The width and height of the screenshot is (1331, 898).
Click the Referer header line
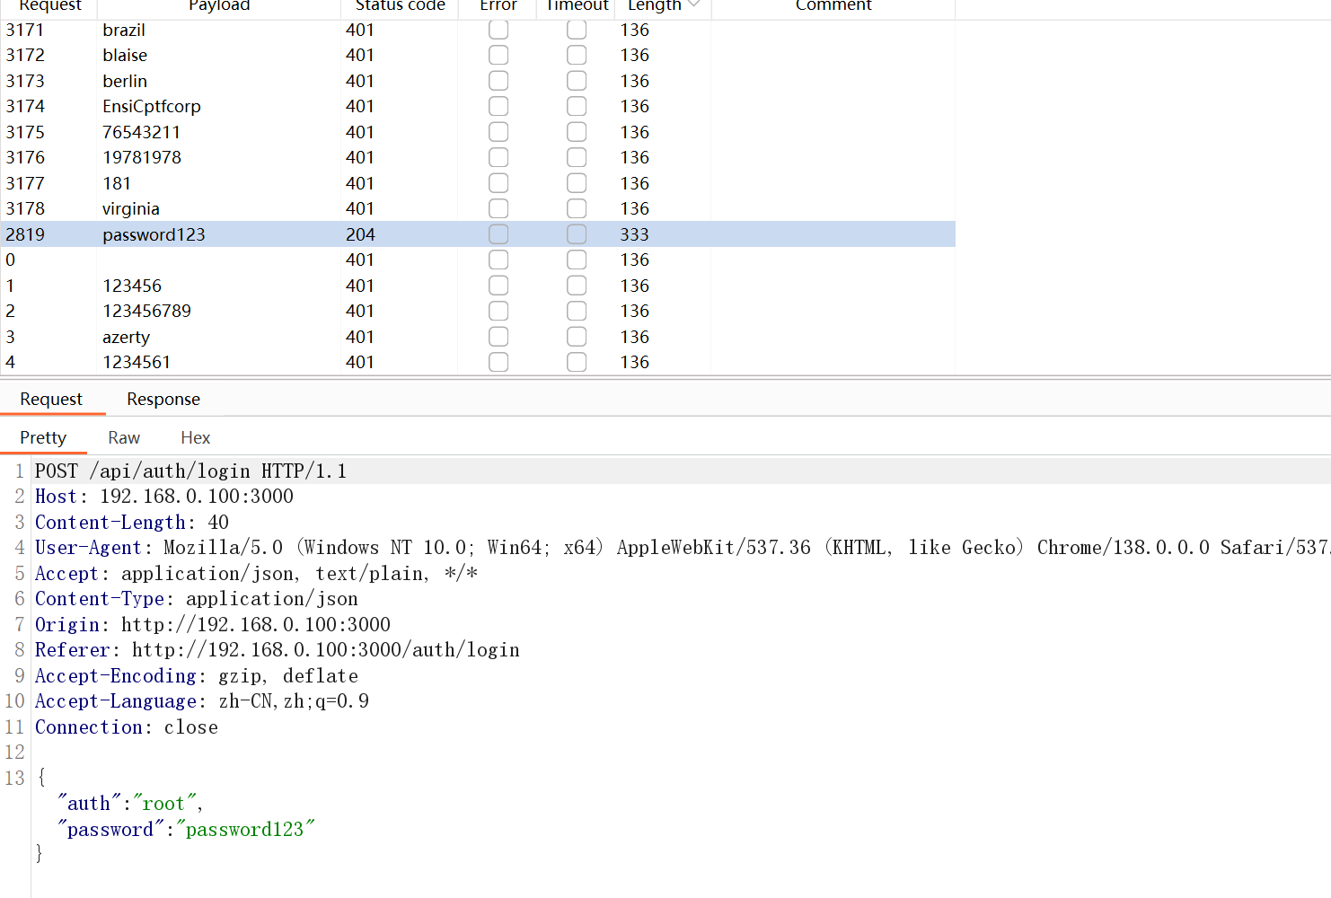[x=278, y=650]
